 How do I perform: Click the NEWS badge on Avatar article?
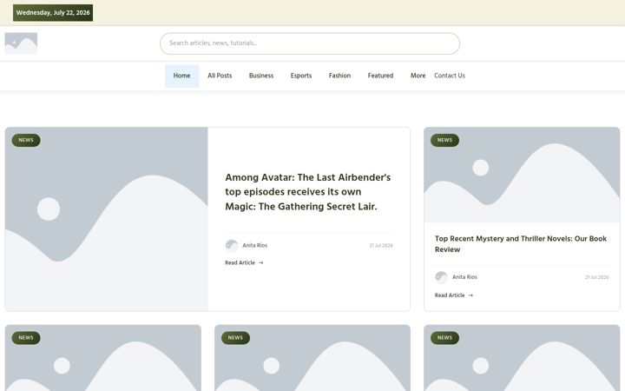pyautogui.click(x=26, y=140)
